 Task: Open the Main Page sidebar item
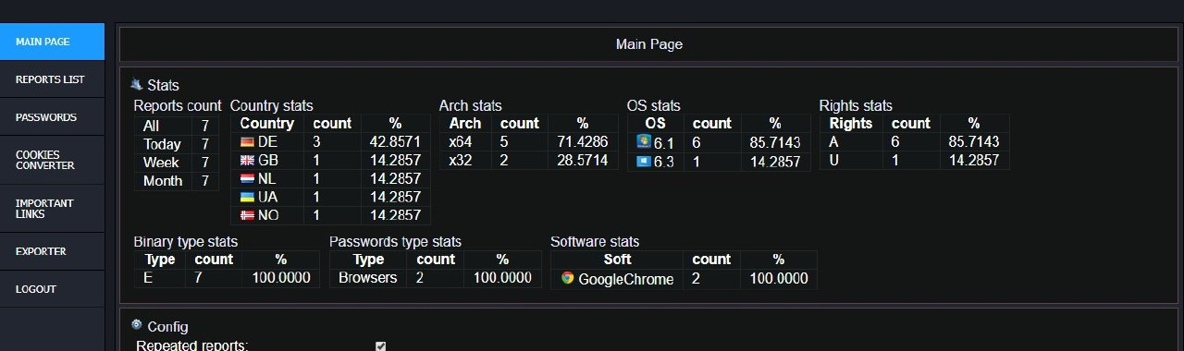[53, 42]
